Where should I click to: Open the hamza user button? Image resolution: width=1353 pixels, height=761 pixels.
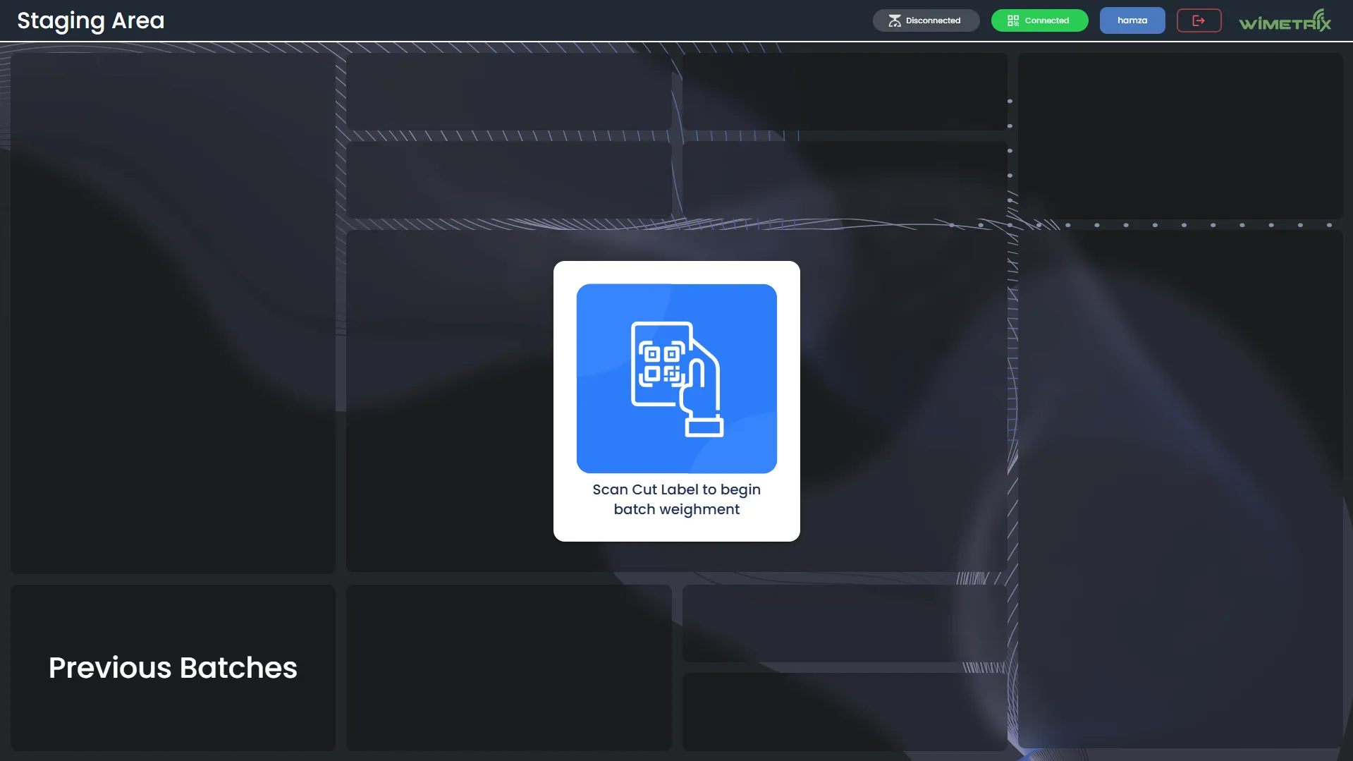(1132, 20)
